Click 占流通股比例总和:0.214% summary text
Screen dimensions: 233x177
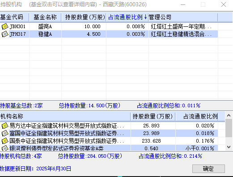tap(170, 156)
